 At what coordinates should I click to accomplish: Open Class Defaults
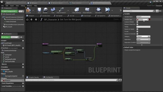pos(87,10)
